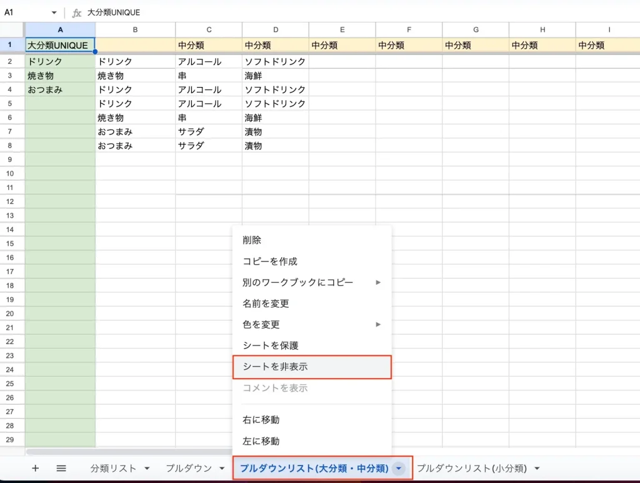
Task: Open the 別のワークブックにコピー submenu arrow
Action: click(x=378, y=283)
